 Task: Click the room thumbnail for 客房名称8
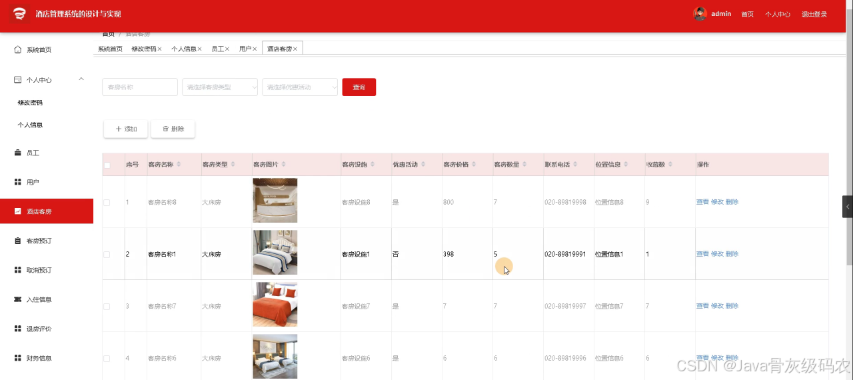click(275, 200)
